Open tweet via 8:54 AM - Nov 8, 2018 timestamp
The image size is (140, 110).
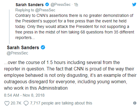[x=24, y=95]
